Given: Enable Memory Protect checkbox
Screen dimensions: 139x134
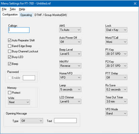Looking at the screenshot, I should pyautogui.click(x=10, y=93).
